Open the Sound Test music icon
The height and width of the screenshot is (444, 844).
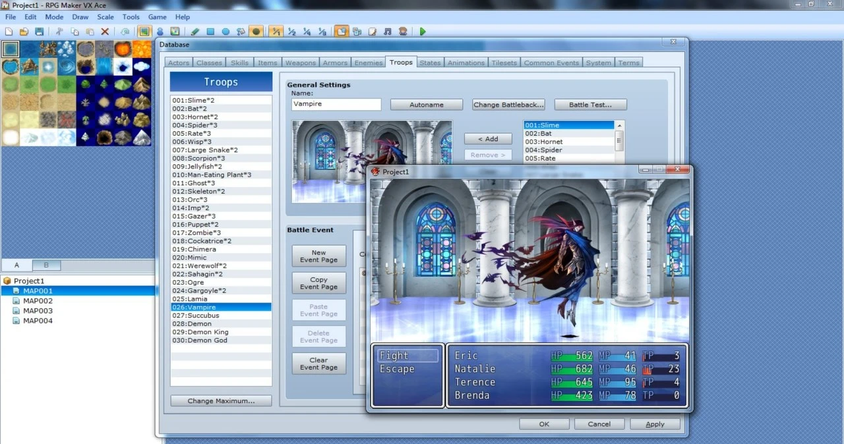387,31
